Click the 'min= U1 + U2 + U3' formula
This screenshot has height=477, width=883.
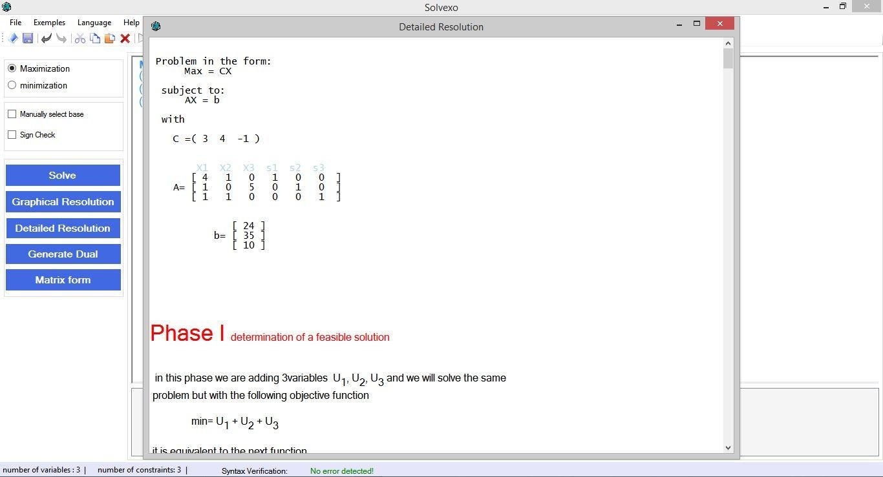click(235, 422)
